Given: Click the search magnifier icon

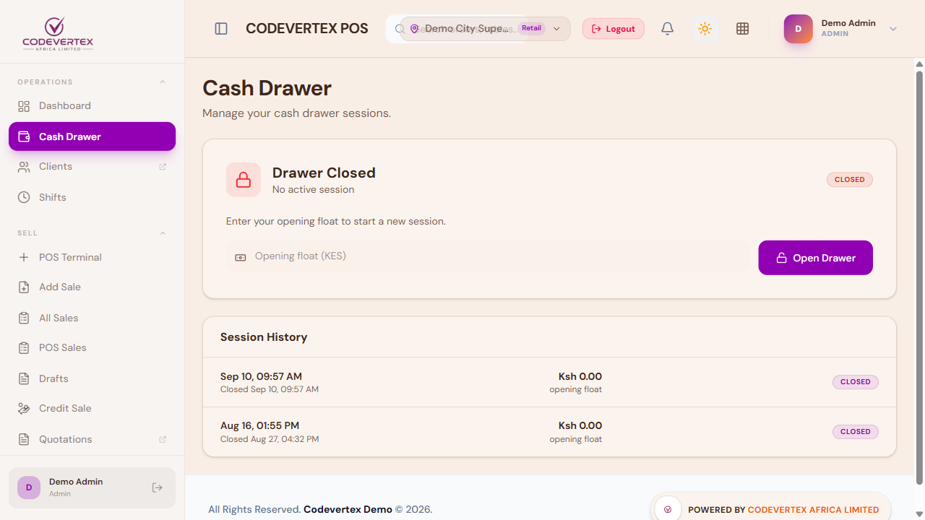Looking at the screenshot, I should pyautogui.click(x=399, y=29).
